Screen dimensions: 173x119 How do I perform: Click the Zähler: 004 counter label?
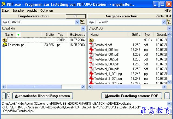[163, 16]
